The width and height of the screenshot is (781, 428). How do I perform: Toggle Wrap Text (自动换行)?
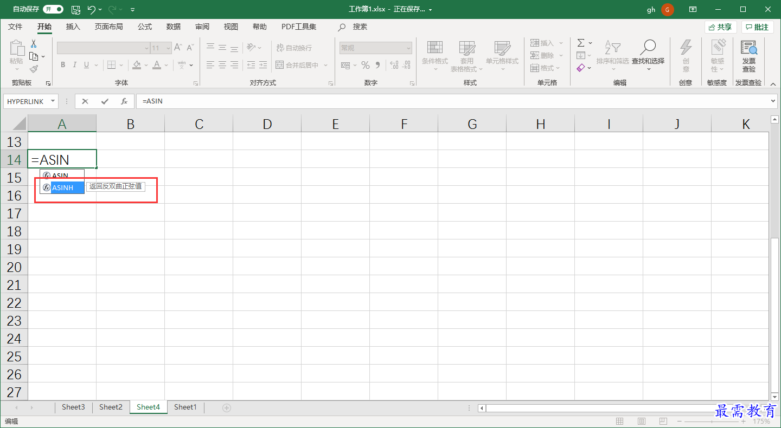tap(295, 48)
